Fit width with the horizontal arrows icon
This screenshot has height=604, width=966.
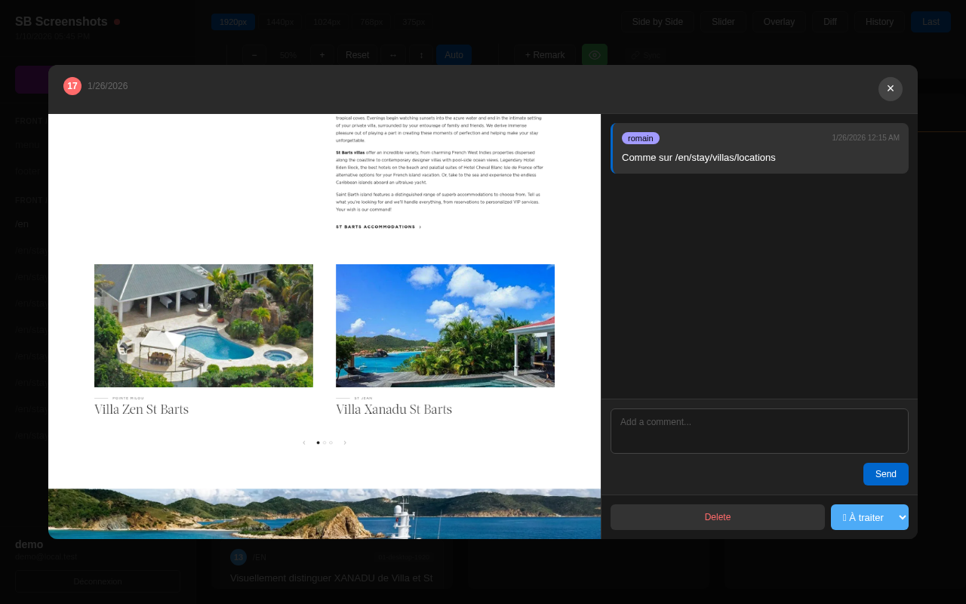tap(393, 55)
